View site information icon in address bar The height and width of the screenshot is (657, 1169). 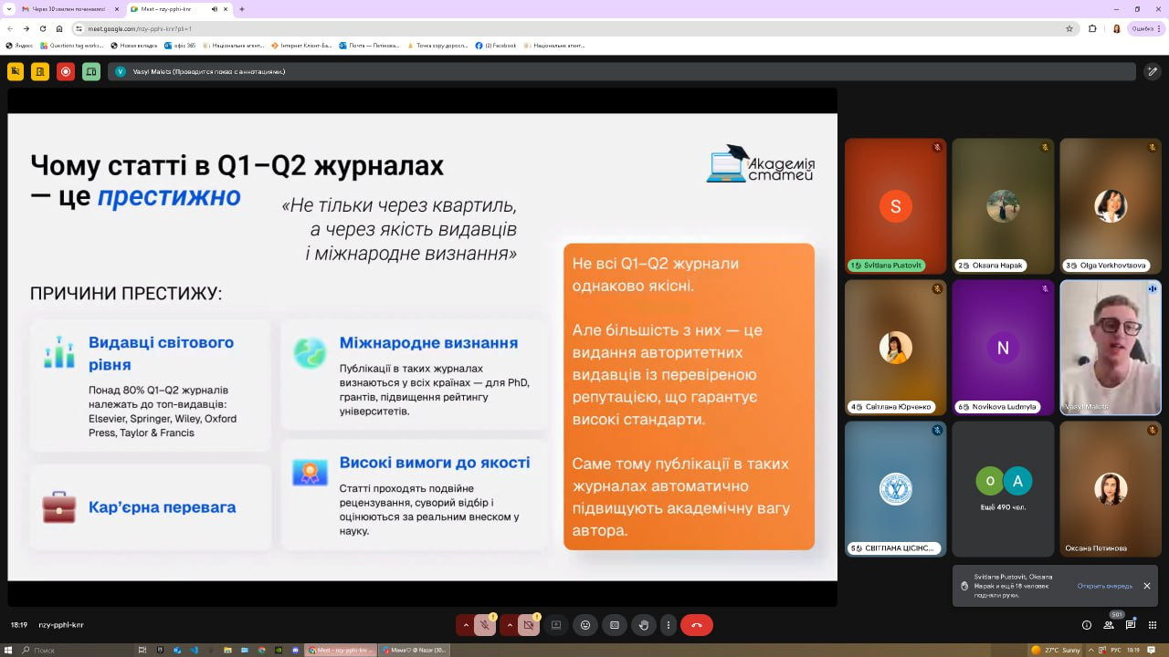coord(79,28)
